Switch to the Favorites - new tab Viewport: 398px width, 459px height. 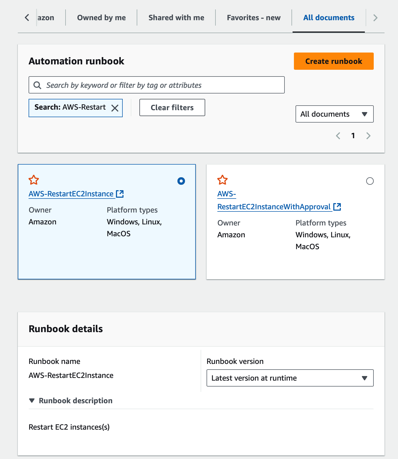254,18
